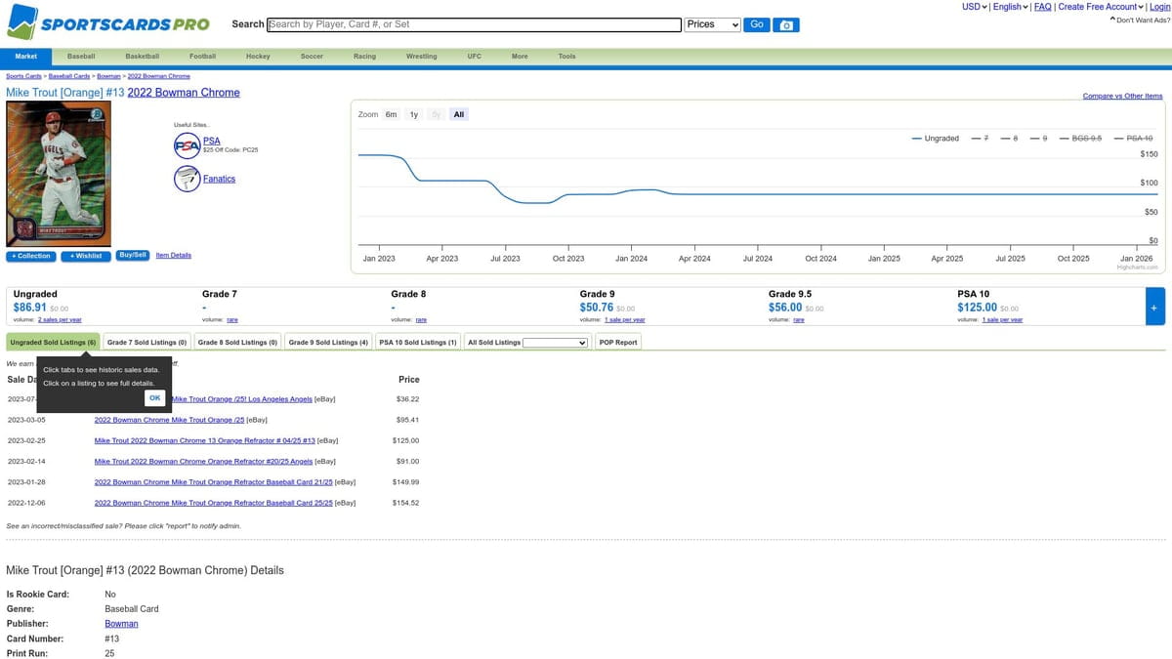Dismiss the tooltip with OK

[154, 397]
